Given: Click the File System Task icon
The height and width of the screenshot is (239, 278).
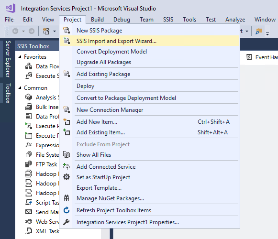Looking at the screenshot, I should coord(29,154).
